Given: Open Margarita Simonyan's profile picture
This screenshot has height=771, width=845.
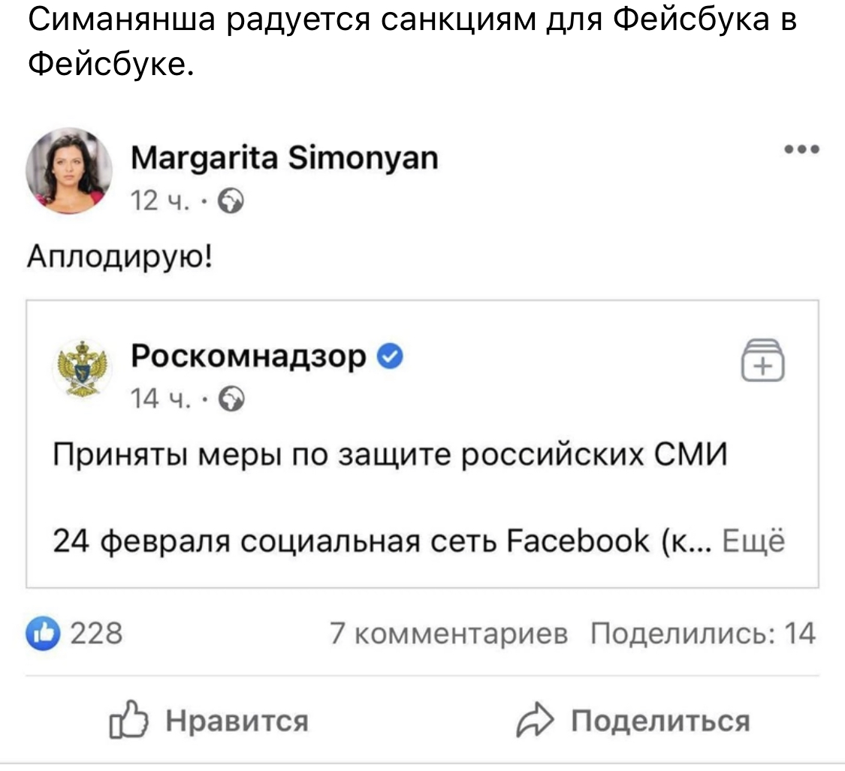Looking at the screenshot, I should pyautogui.click(x=68, y=170).
